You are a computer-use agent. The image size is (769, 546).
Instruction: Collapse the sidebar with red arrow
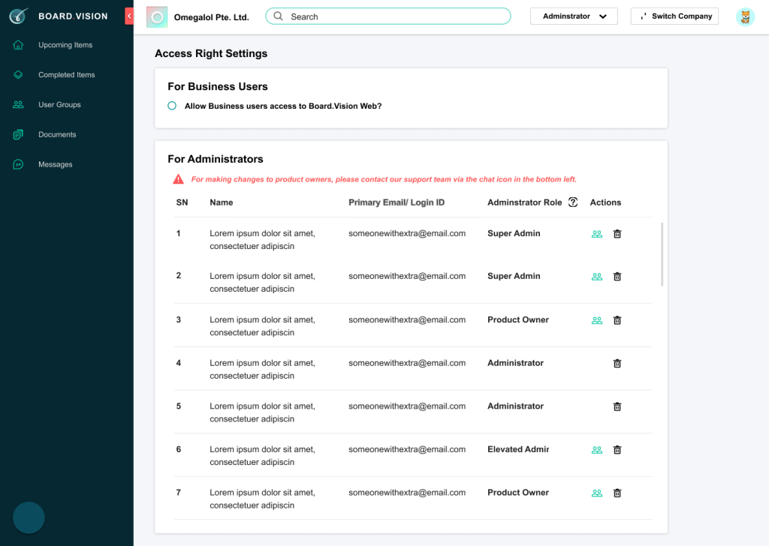pos(129,16)
